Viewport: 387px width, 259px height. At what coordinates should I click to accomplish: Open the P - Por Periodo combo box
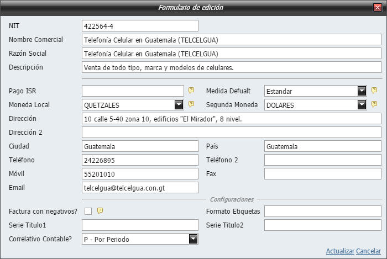click(x=140, y=239)
